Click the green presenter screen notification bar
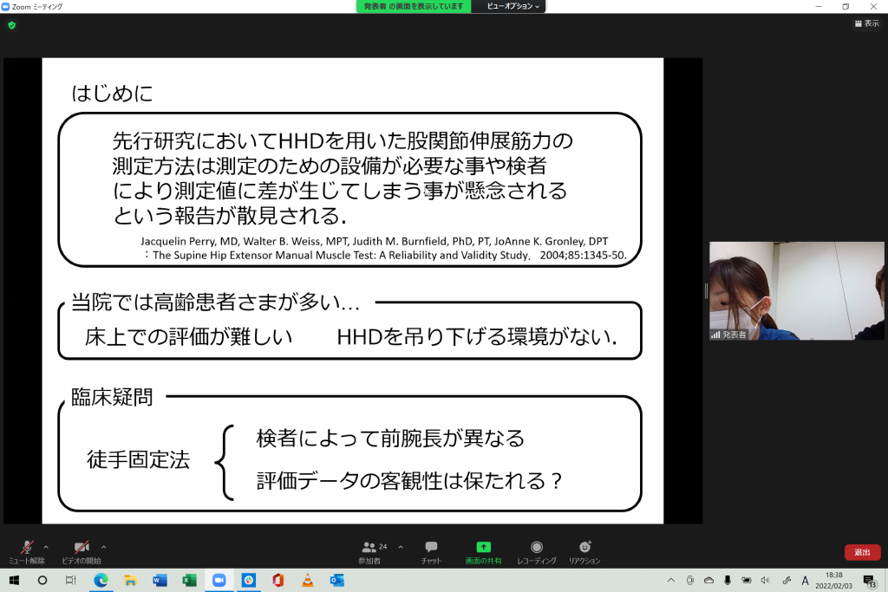This screenshot has height=592, width=888. pos(414,6)
